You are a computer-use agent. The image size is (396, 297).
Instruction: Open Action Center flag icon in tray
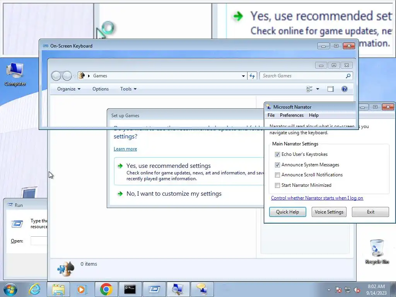pyautogui.click(x=338, y=290)
